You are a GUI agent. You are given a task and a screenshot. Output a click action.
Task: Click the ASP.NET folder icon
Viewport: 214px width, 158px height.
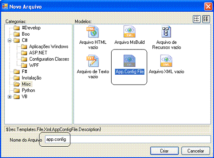point(24,53)
